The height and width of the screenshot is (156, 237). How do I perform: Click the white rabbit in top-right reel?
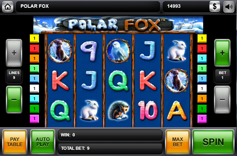point(177,50)
